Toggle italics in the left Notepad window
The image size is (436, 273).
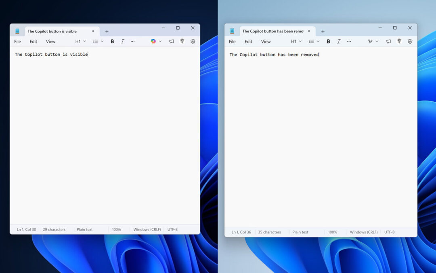tap(122, 41)
